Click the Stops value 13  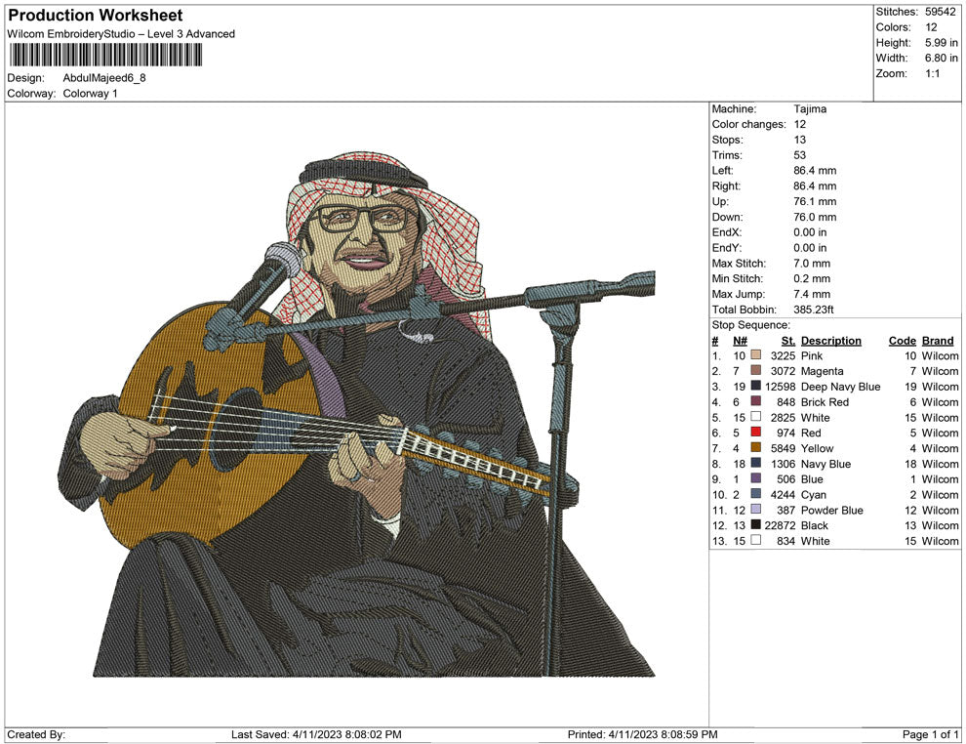800,140
